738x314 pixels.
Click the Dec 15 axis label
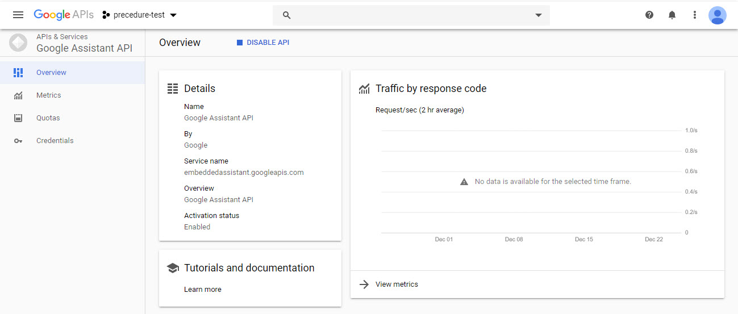[x=584, y=240]
